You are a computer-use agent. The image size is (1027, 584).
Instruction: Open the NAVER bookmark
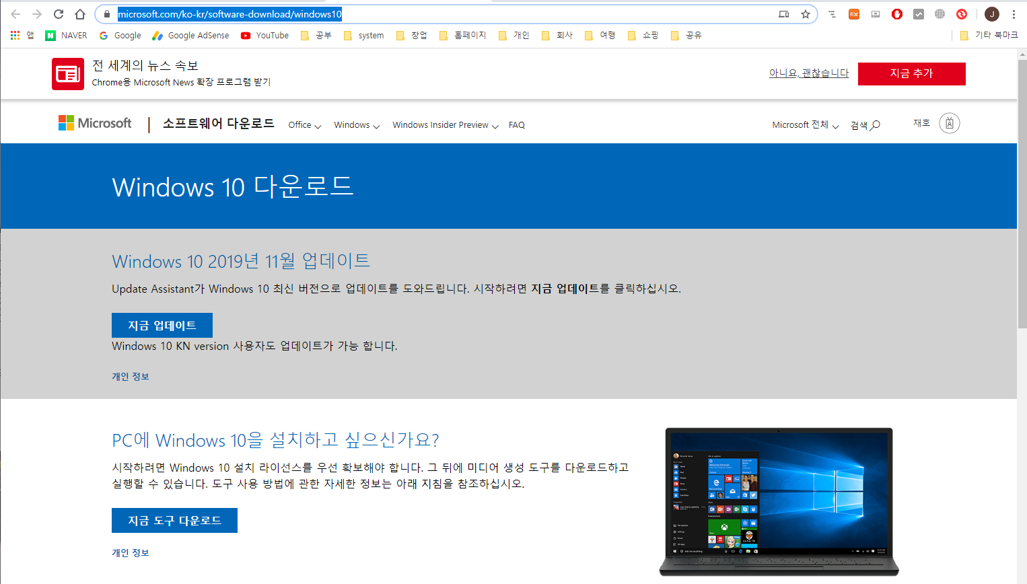[x=66, y=36]
